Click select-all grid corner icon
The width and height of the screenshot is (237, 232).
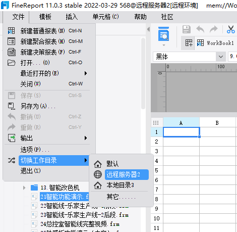tap(156, 123)
